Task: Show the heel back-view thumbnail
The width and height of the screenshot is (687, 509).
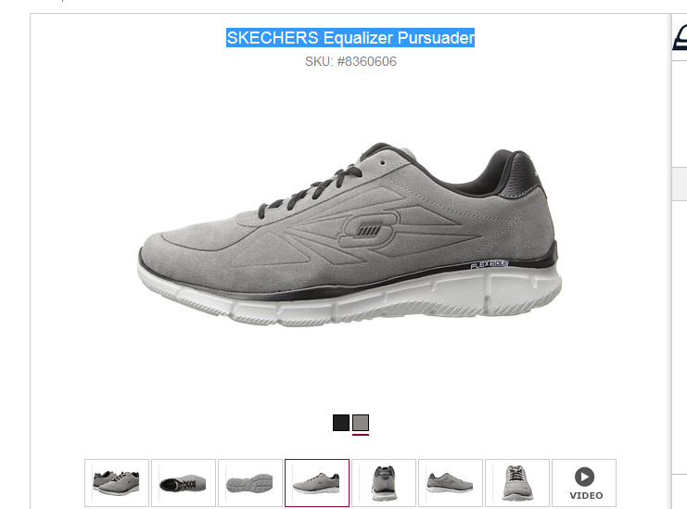Action: coord(384,483)
